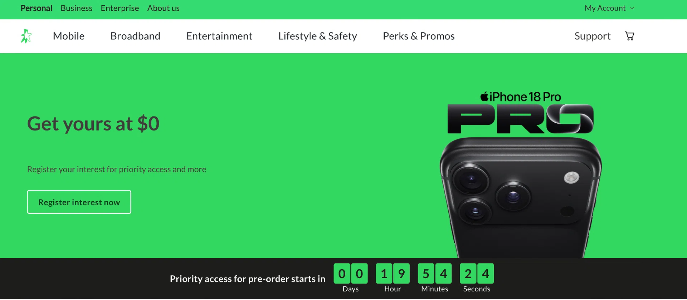
Task: Open the Perks & Promos menu
Action: click(419, 36)
